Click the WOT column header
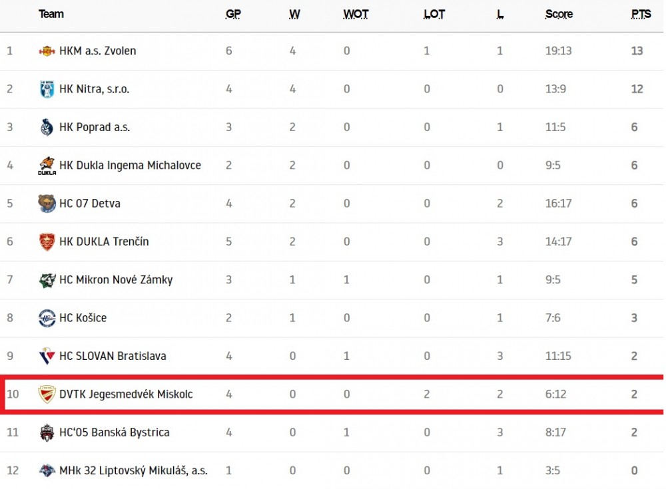The height and width of the screenshot is (489, 666). [356, 15]
